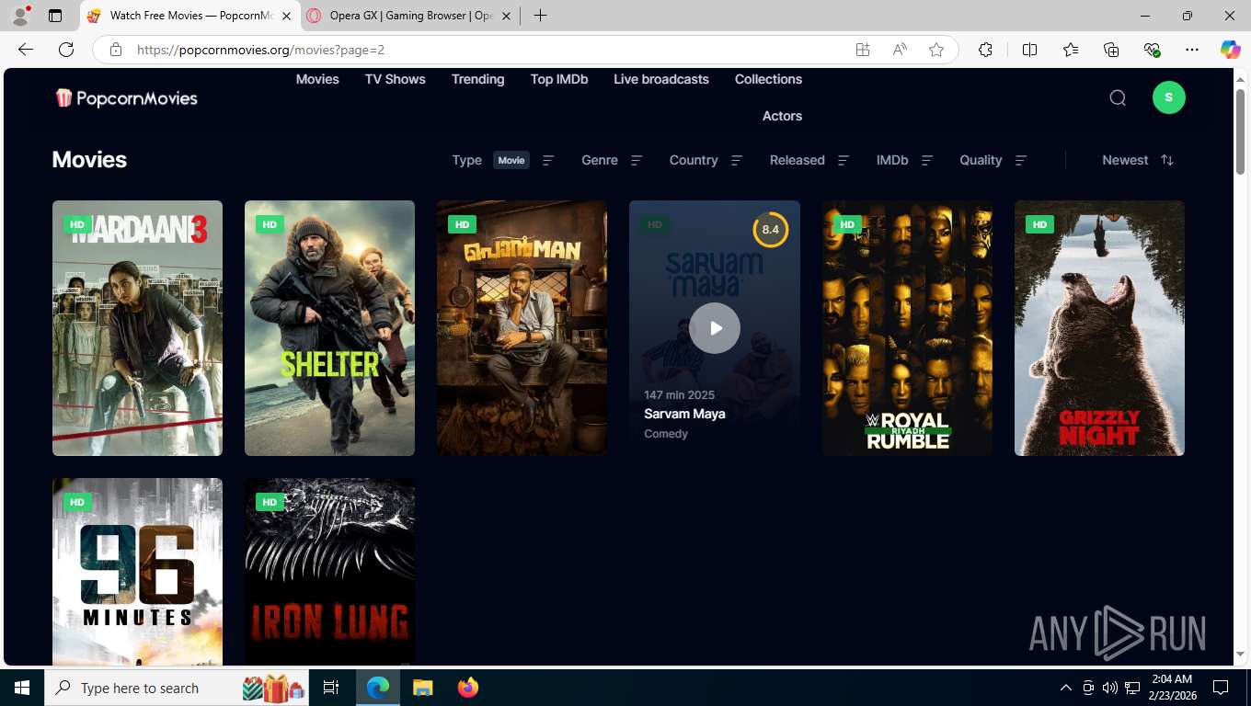Open the Royal Rumble Riyadh poster
The image size is (1251, 706).
pyautogui.click(x=907, y=328)
